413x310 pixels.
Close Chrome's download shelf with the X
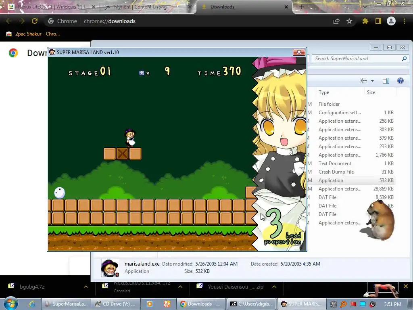pos(406,286)
